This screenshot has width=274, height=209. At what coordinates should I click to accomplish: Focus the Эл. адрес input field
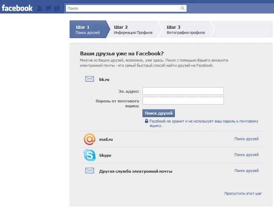pos(183,91)
